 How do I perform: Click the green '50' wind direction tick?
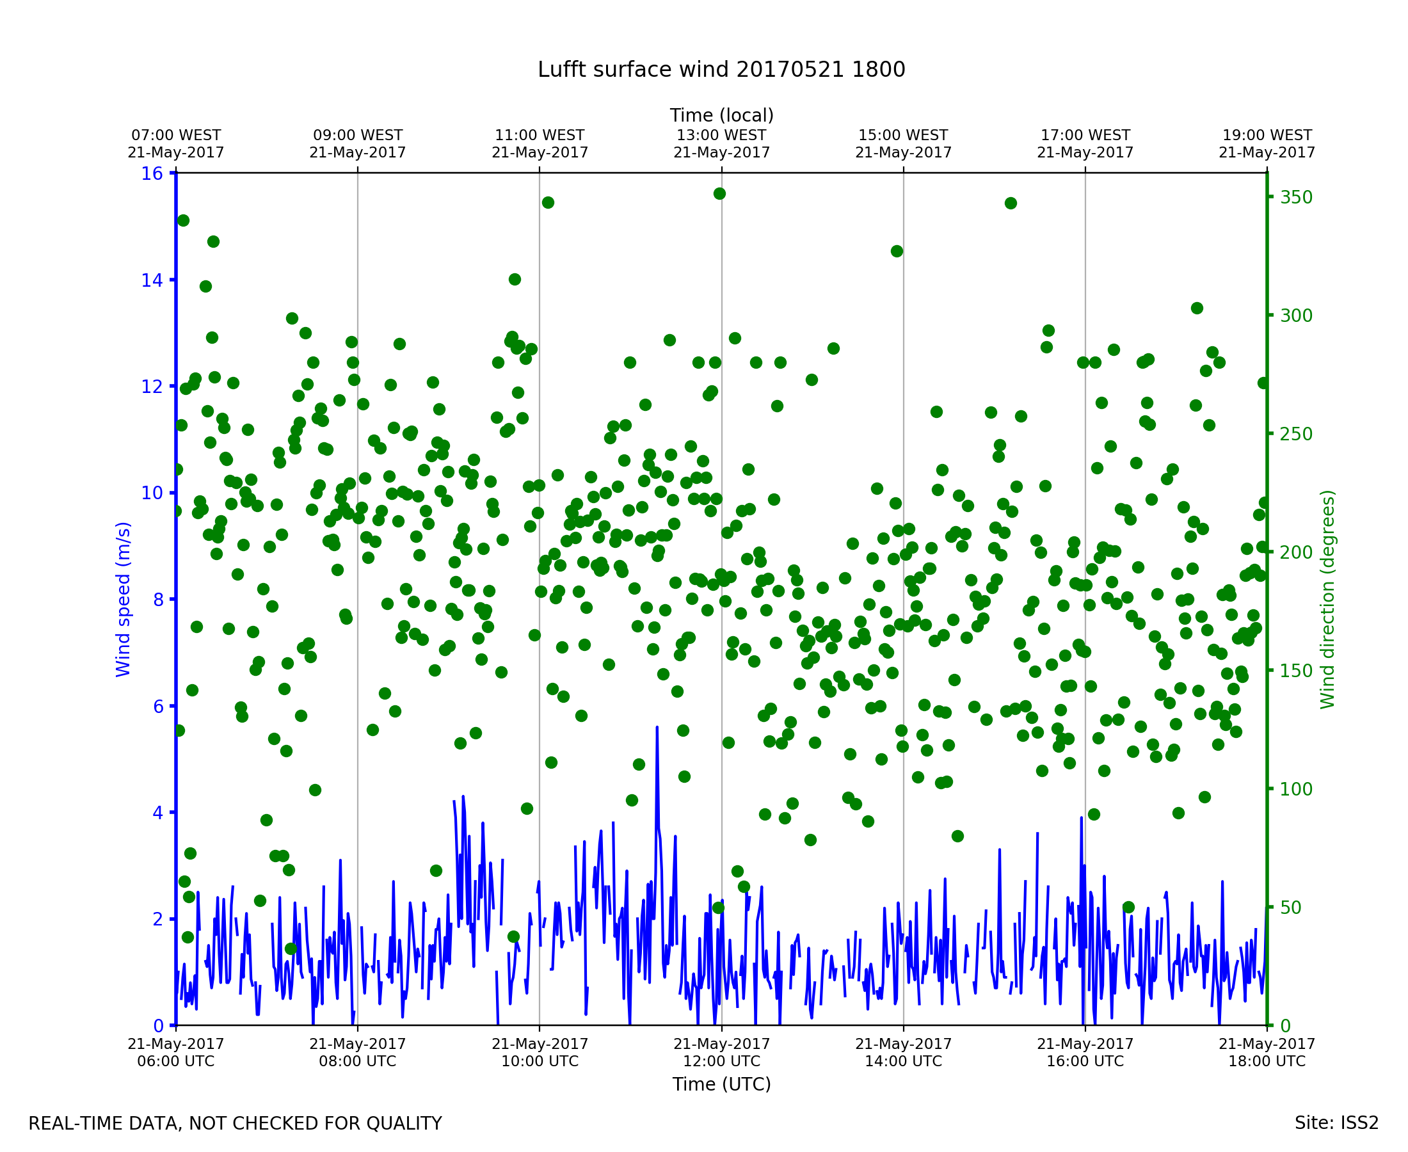[1292, 908]
